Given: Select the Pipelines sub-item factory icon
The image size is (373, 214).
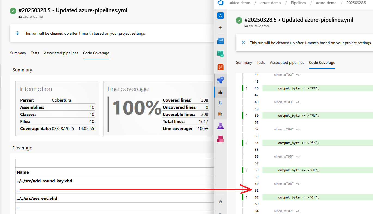Looking at the screenshot, I should click(221, 92).
